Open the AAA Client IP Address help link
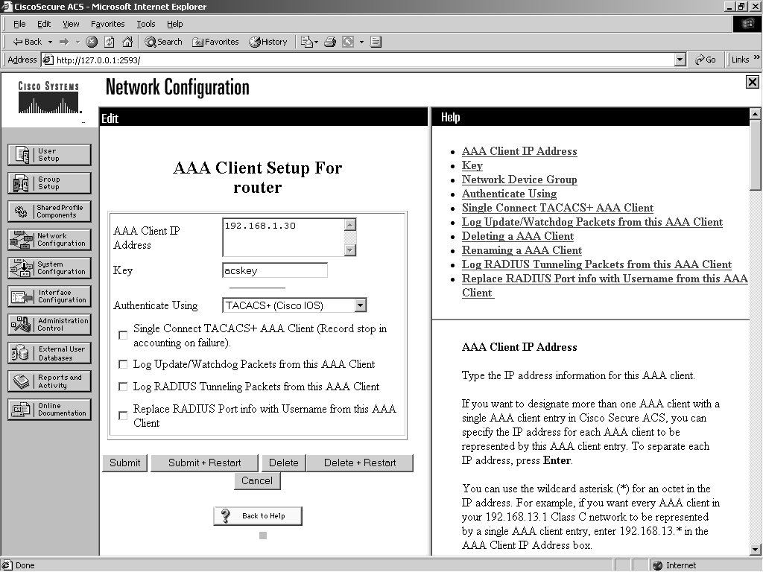The image size is (763, 572). 519,151
